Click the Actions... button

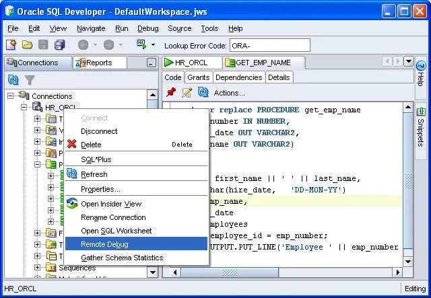(229, 93)
